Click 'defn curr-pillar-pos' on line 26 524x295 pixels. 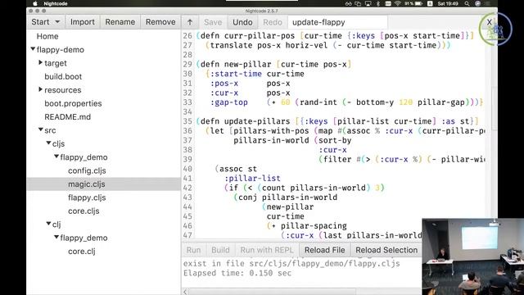[247, 36]
